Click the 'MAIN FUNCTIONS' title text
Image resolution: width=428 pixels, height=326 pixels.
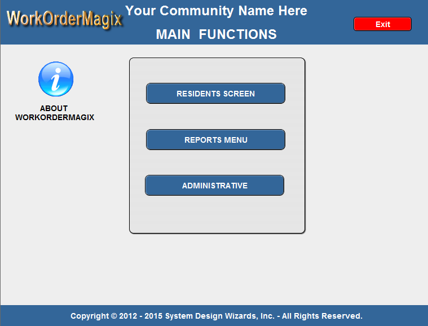tap(216, 34)
